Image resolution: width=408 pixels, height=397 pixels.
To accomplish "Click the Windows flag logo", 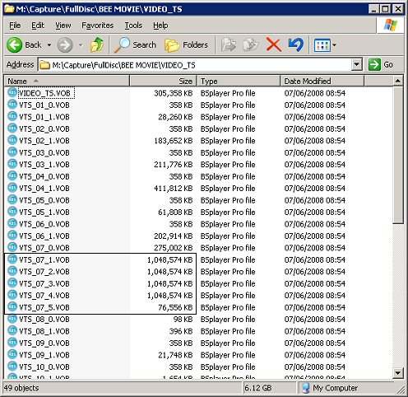I will pyautogui.click(x=391, y=26).
